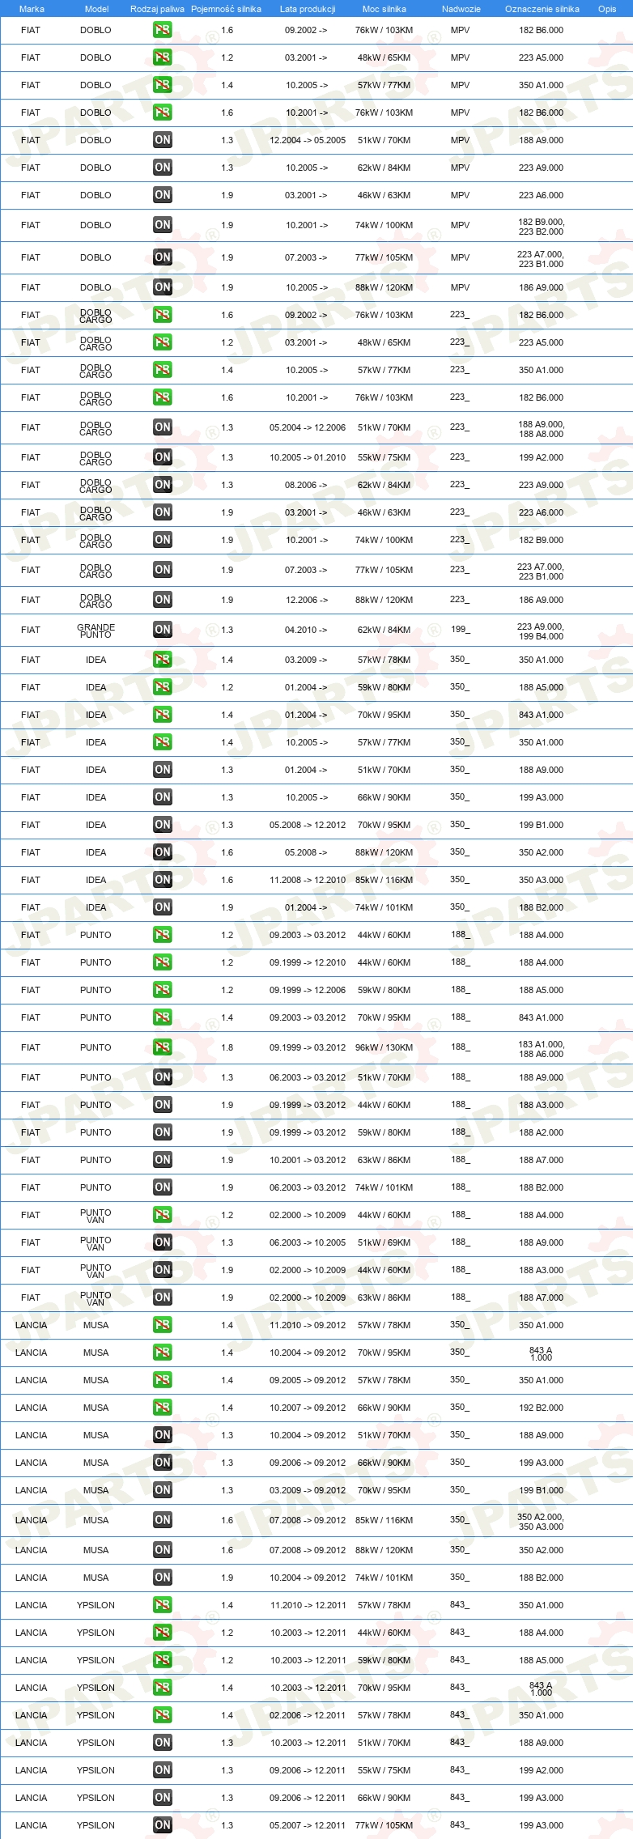633x1839 pixels.
Task: Click '10.2001 -> 03.2012' production years cell
Action: coord(308,1160)
